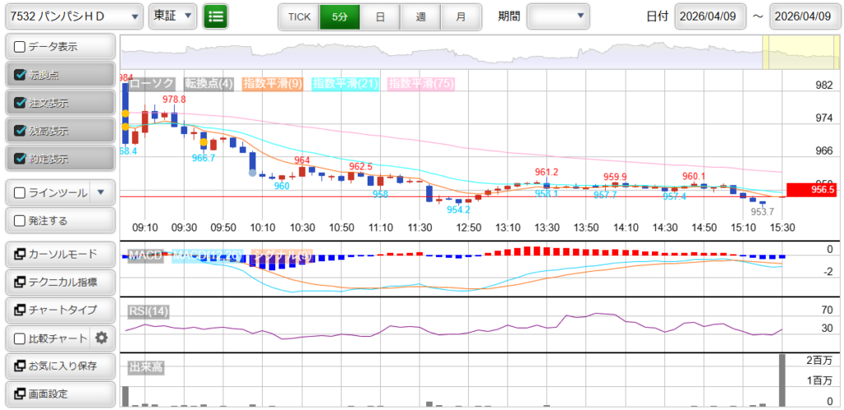Open テクニカル指標 settings panel
844x410 pixels.
[59, 282]
